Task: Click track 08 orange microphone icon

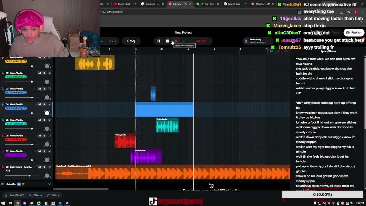Action: (3, 167)
